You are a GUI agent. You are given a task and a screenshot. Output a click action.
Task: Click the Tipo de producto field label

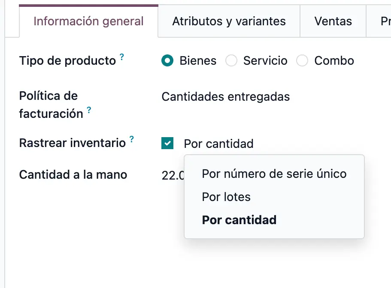tap(67, 61)
